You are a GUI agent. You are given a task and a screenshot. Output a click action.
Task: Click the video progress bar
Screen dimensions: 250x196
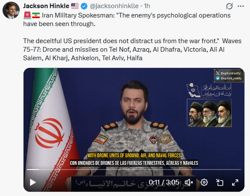coord(134,170)
